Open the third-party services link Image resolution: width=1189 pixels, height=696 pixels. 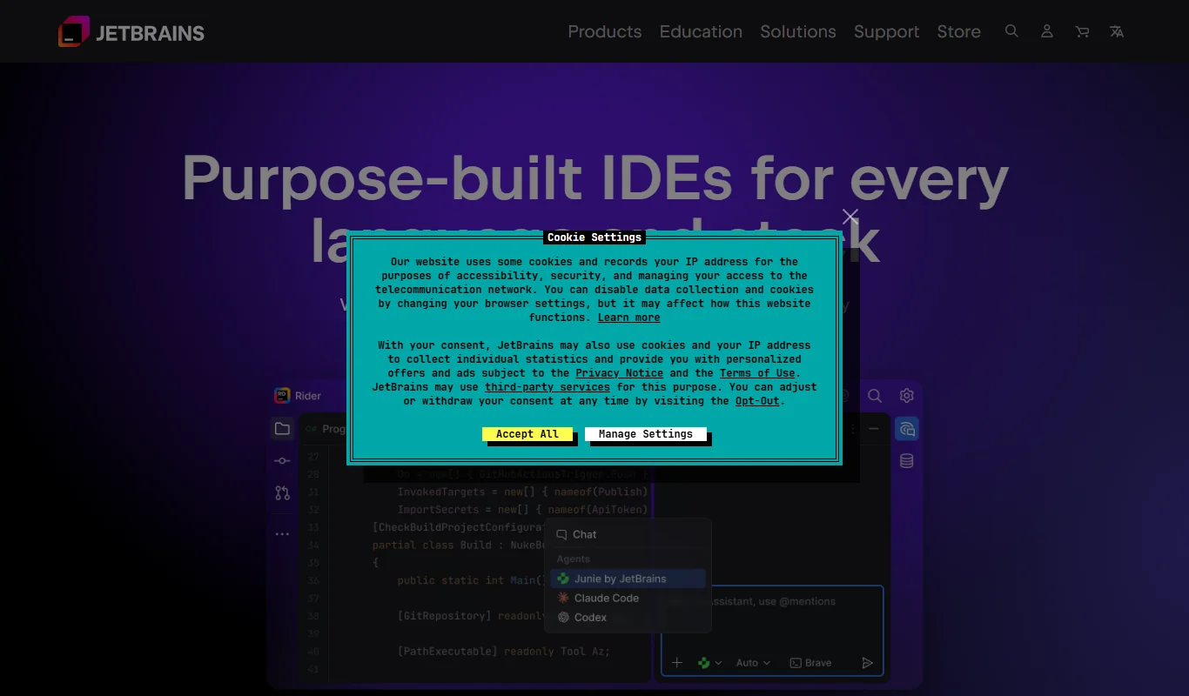point(547,387)
